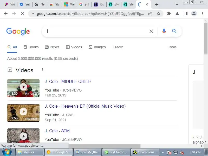Open the Videos section three-dot options
The width and height of the screenshot is (208, 156).
43,70
